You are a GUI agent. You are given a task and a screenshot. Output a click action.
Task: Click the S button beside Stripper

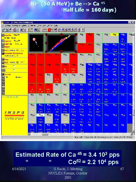tap(3, 47)
